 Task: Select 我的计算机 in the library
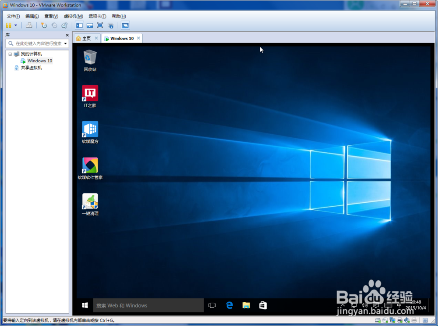pos(31,54)
